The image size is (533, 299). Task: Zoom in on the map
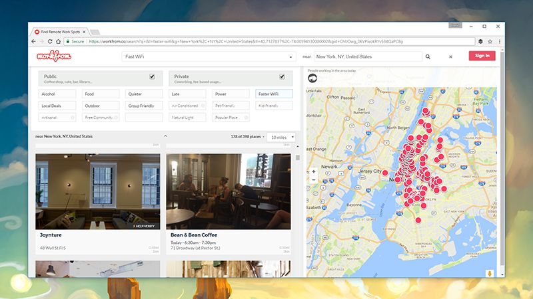(x=313, y=171)
